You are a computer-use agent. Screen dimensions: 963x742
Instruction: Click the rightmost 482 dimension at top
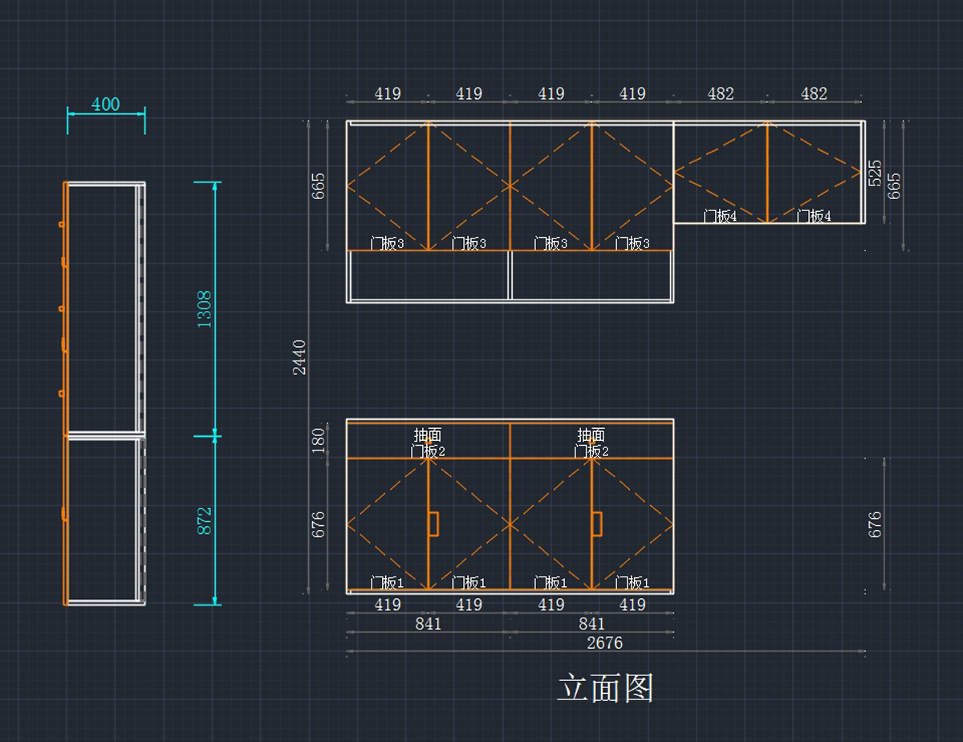point(813,94)
